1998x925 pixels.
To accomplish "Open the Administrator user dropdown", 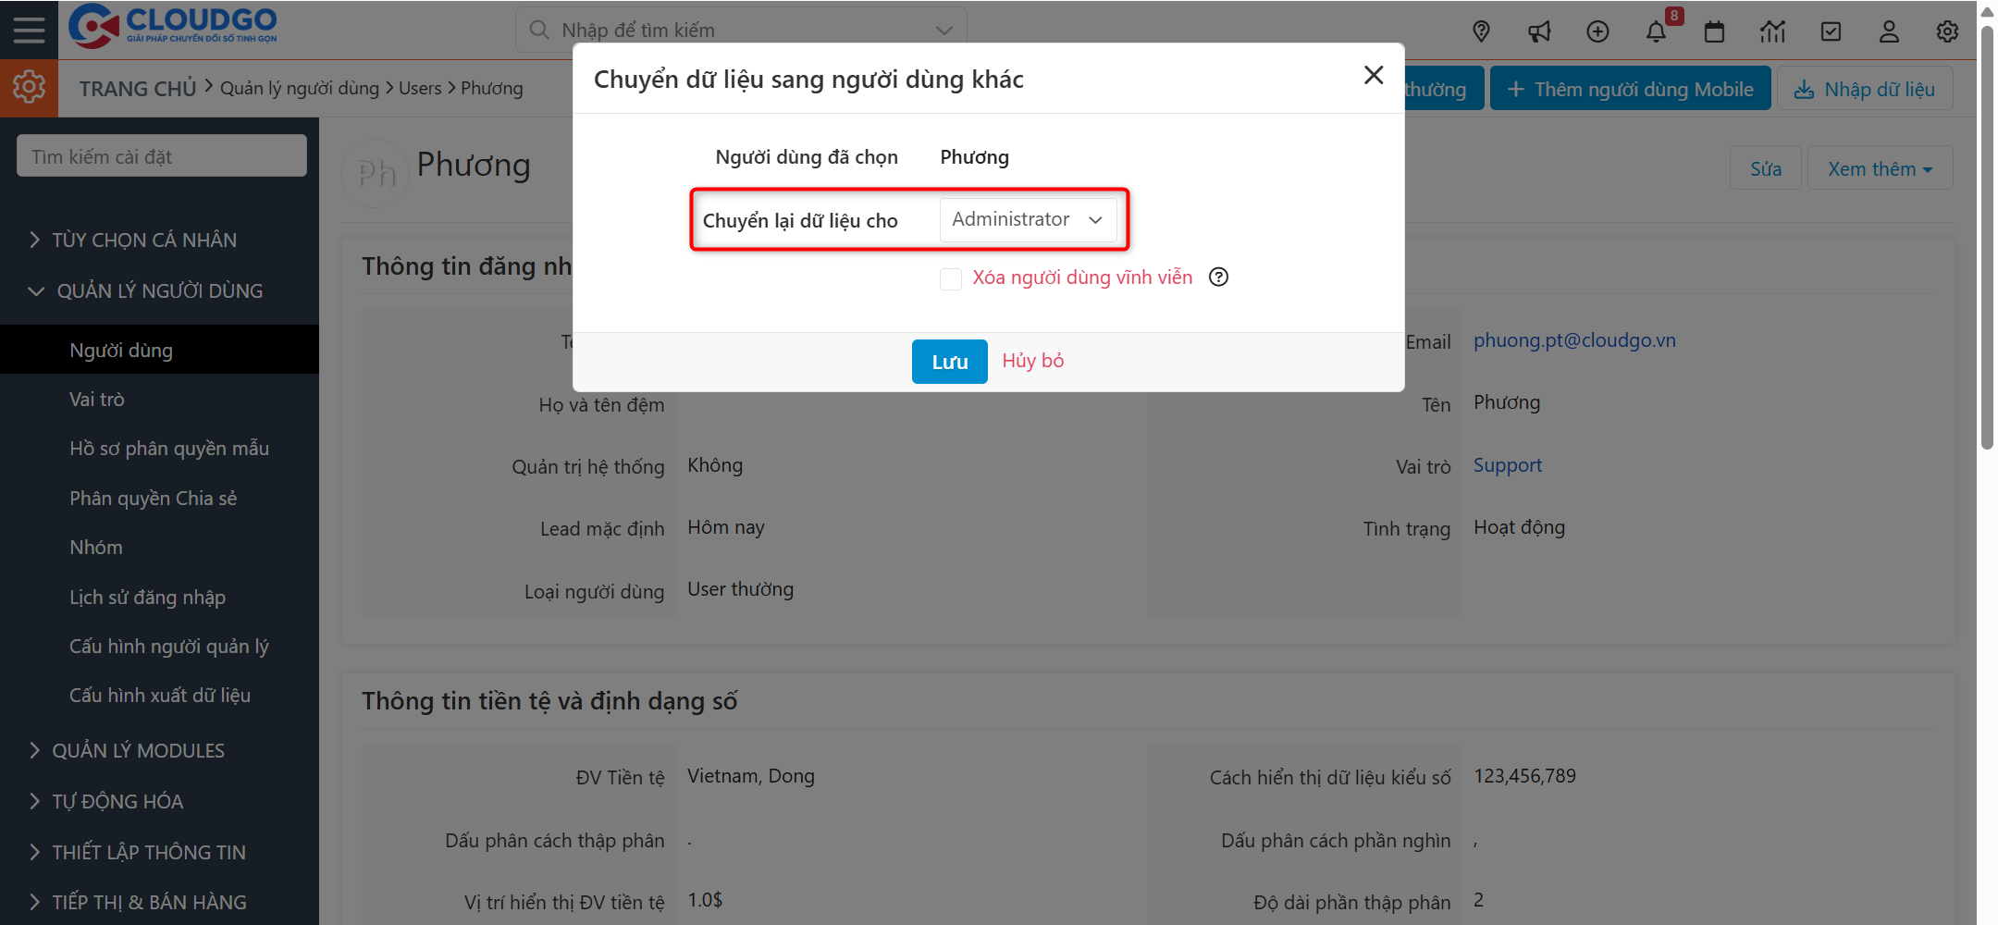I will [x=1028, y=219].
